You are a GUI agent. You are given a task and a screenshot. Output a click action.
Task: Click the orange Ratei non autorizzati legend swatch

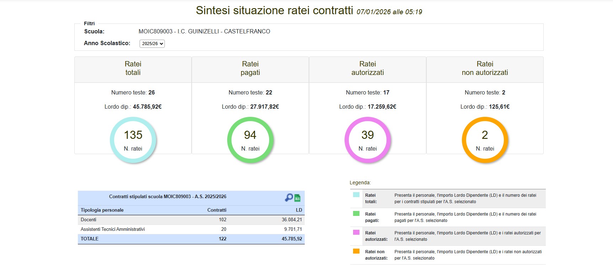coord(356,251)
